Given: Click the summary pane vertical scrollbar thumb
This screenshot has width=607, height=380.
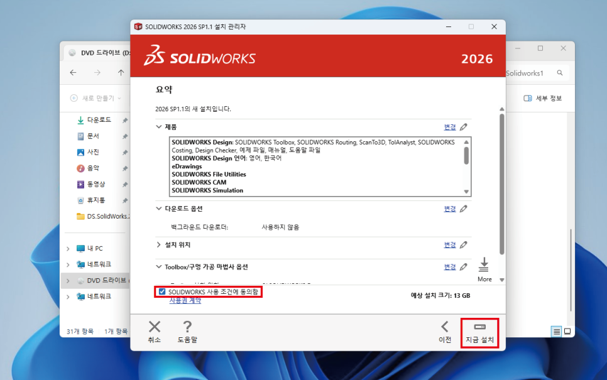Looking at the screenshot, I should 501,184.
